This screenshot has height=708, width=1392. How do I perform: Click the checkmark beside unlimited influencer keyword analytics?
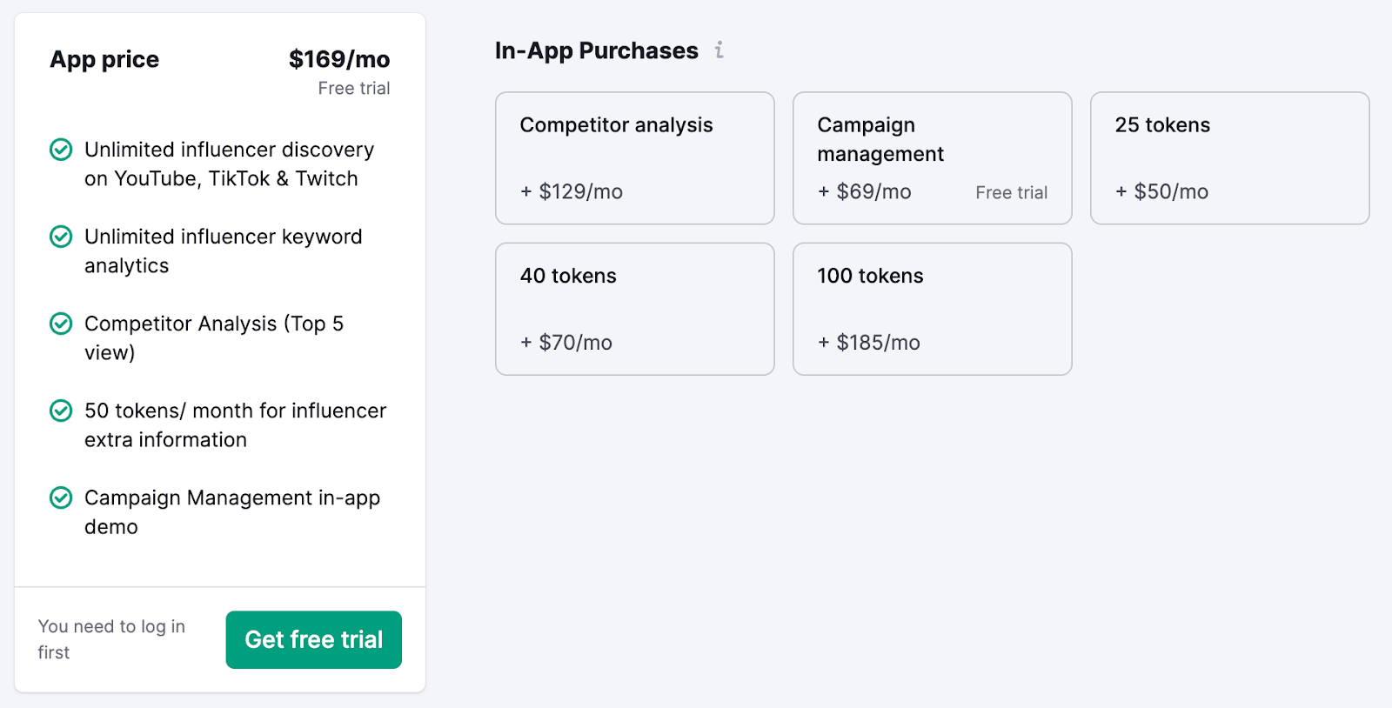click(60, 237)
